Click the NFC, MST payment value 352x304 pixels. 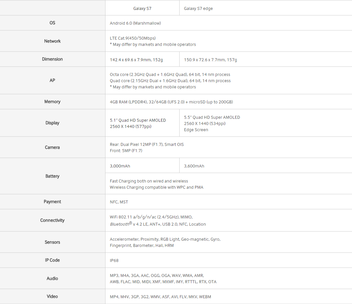tap(119, 202)
